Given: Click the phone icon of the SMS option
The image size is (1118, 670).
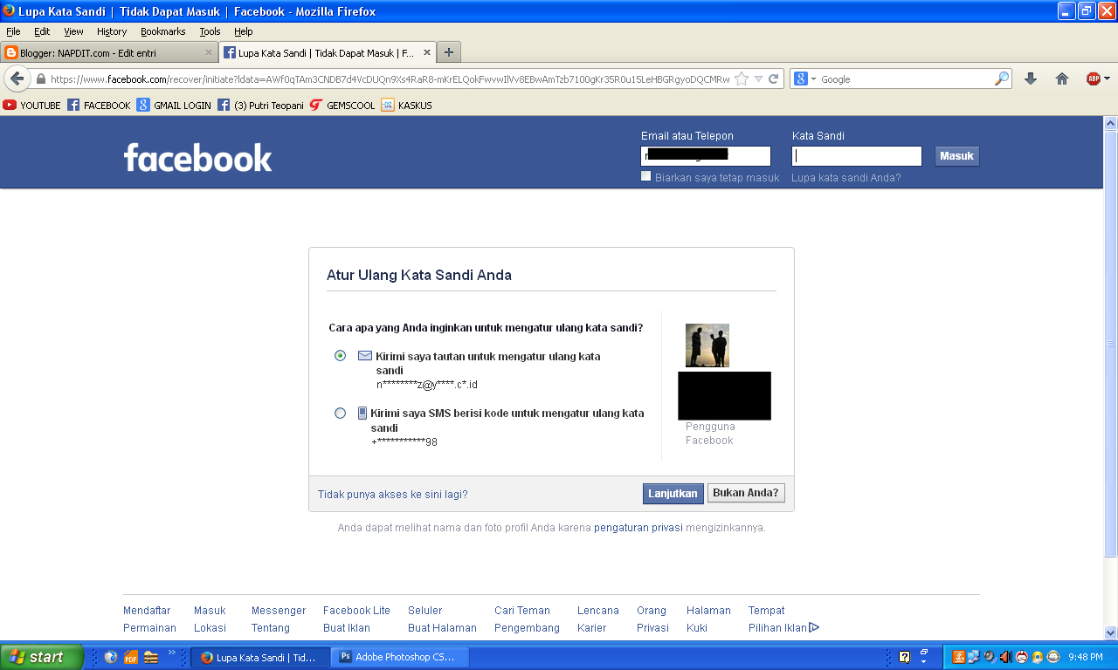Looking at the screenshot, I should click(x=362, y=414).
